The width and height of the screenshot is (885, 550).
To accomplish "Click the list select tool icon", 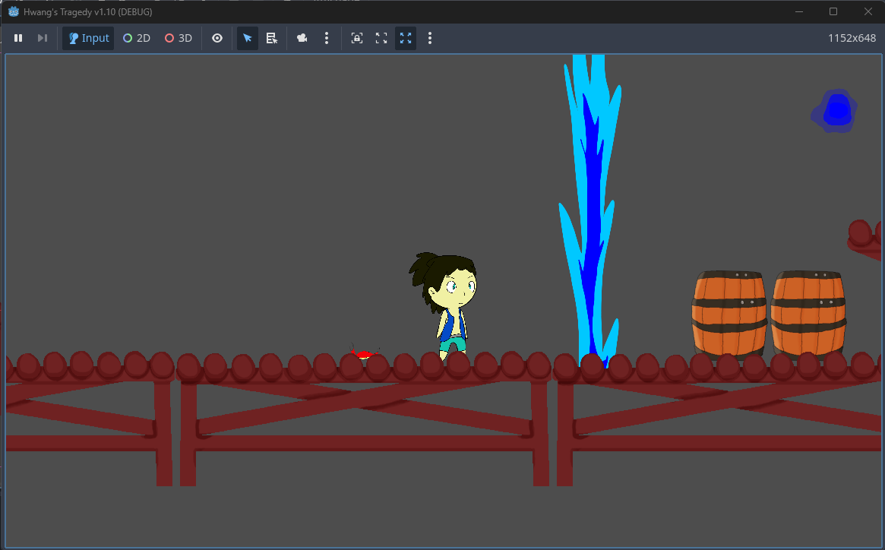I will point(271,38).
